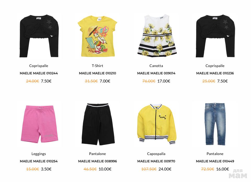The image size is (251, 182).
Task: Click the MAELIE MAELIE 009170 title
Action: coord(156,161)
